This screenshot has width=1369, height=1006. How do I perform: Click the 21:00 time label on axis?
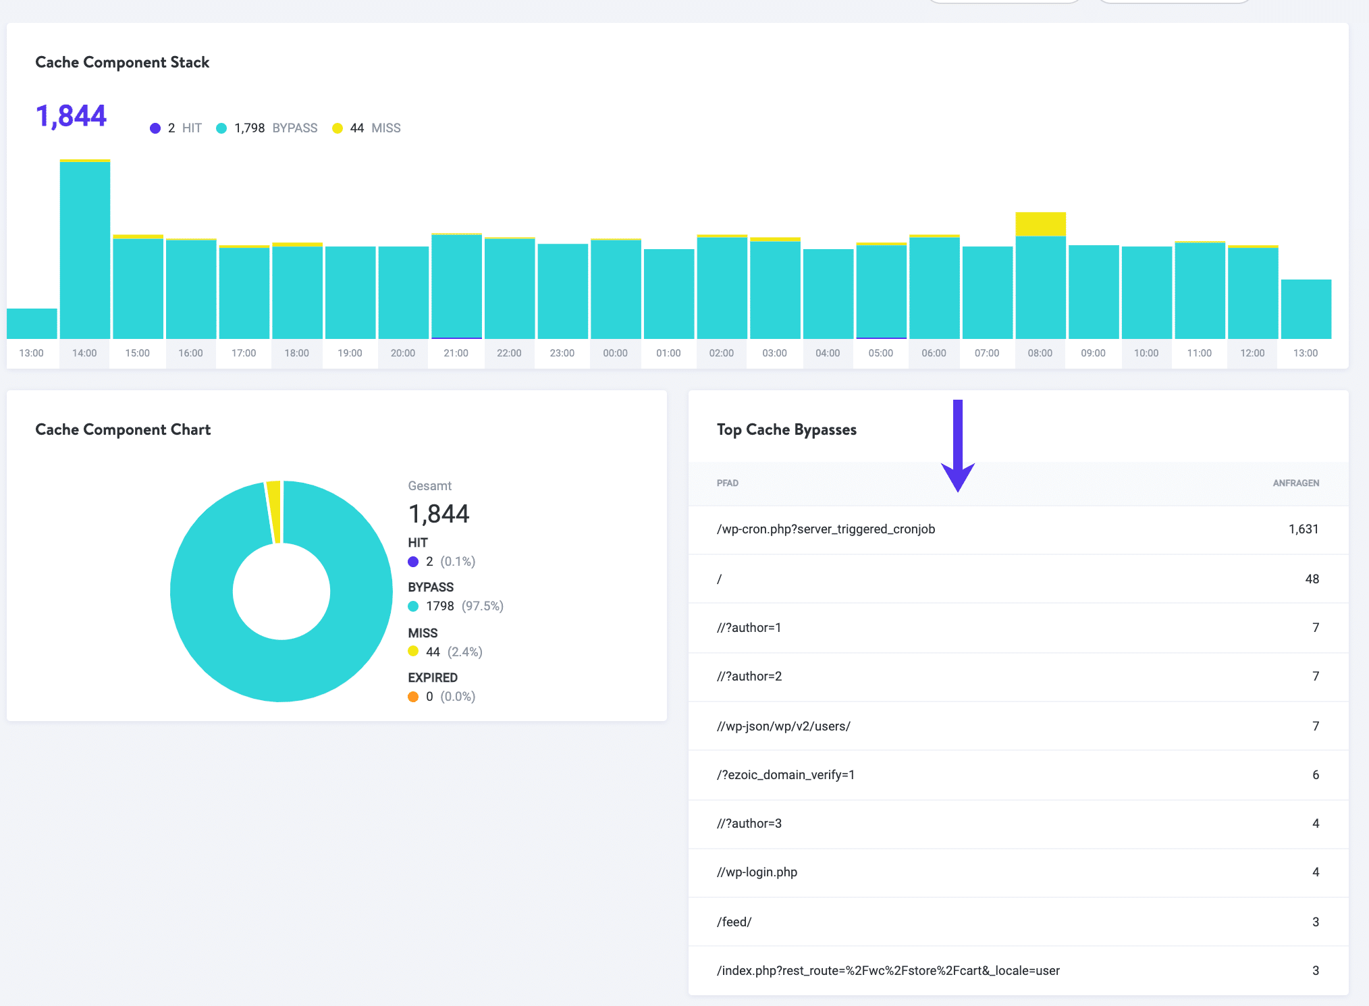point(456,353)
